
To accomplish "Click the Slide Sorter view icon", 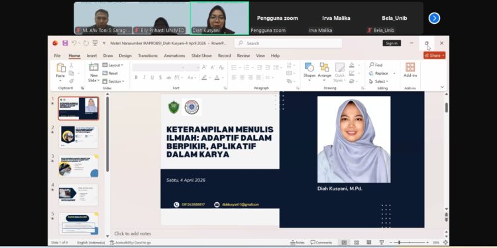I will (357, 243).
